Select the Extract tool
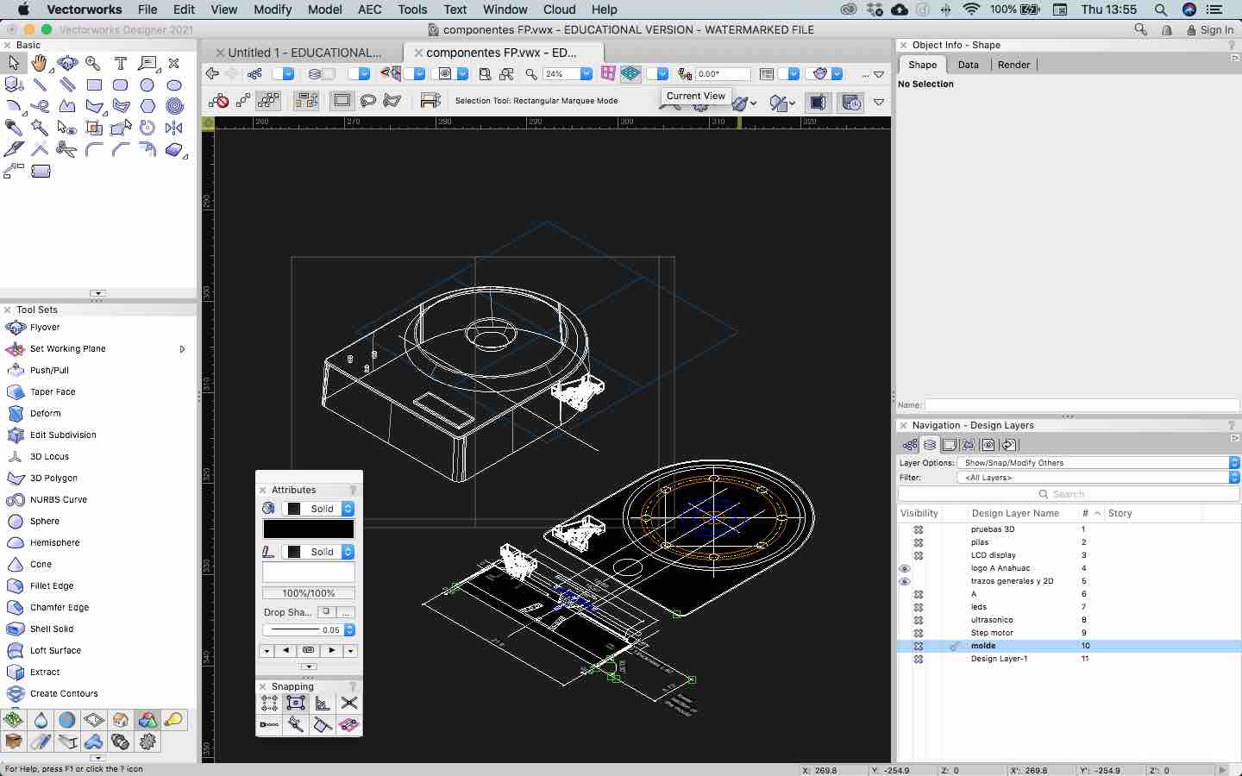1242x776 pixels. tap(45, 672)
